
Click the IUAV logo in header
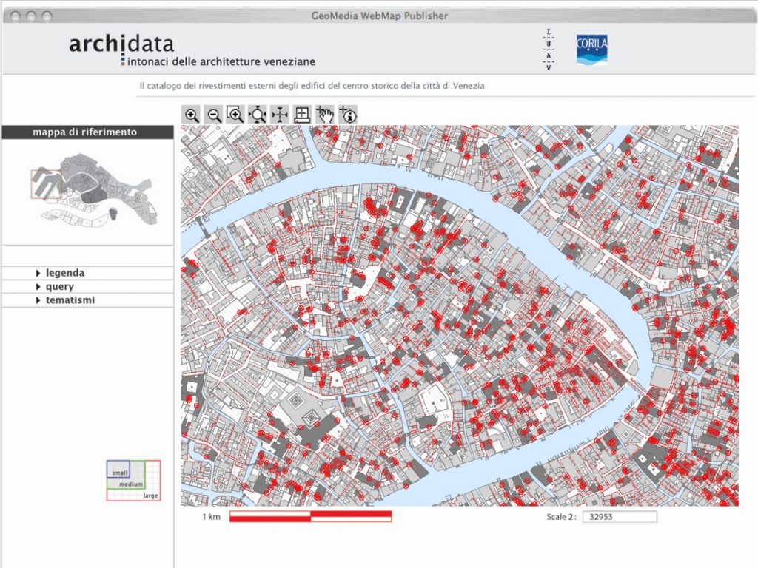549,50
